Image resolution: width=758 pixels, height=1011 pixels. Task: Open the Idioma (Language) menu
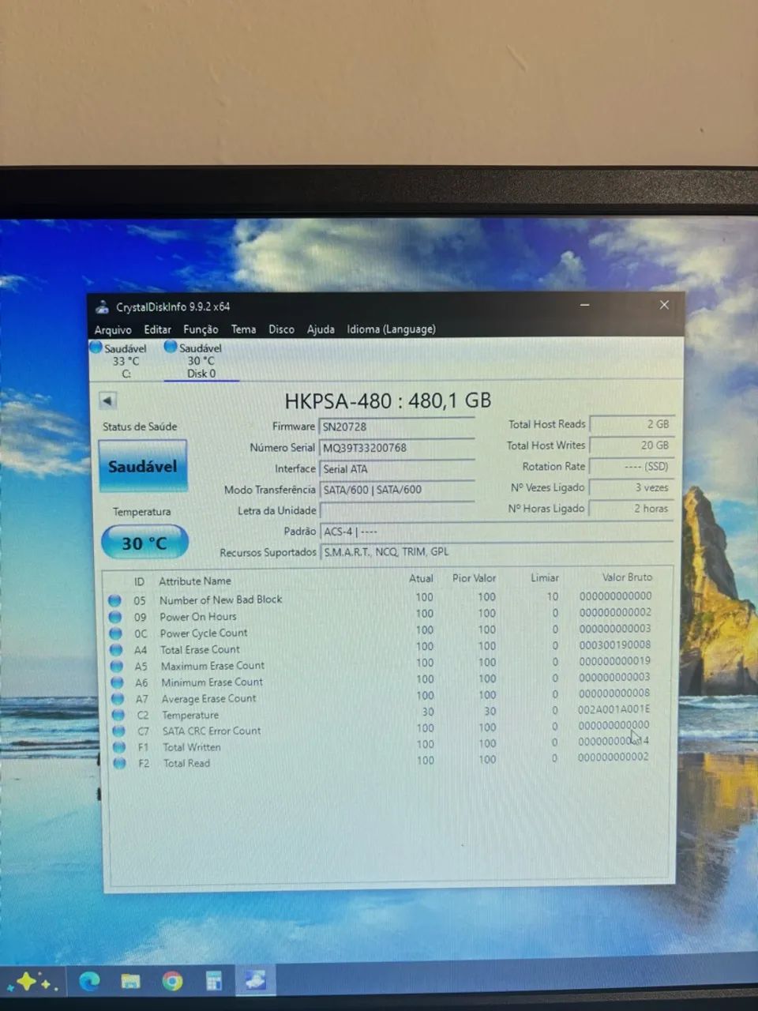pyautogui.click(x=391, y=329)
